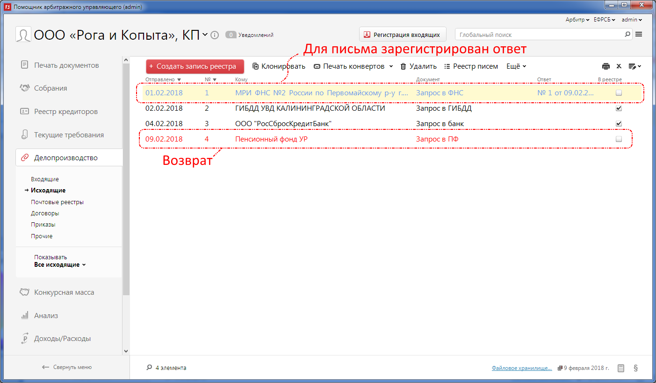
Task: Export the list with the Excel X icon
Action: click(x=619, y=66)
